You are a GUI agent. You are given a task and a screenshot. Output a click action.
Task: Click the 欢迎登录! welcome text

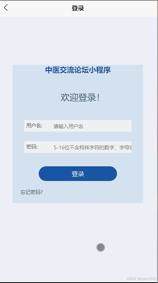(x=80, y=97)
